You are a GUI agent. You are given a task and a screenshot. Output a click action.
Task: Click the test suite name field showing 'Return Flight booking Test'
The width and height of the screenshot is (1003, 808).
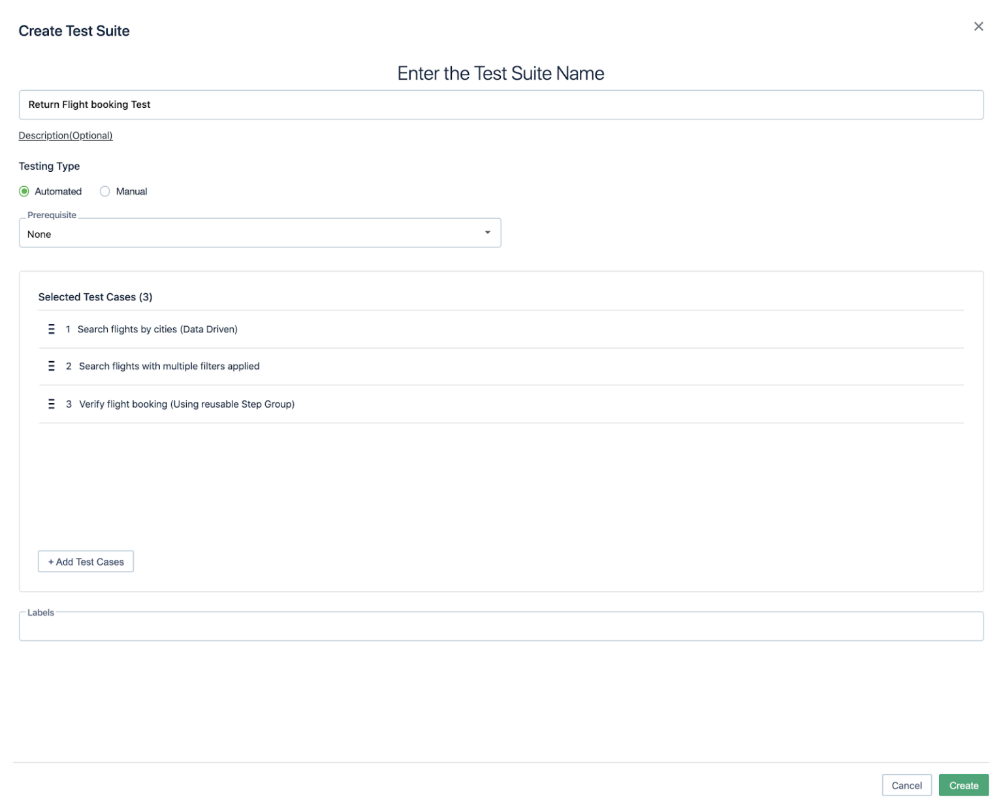pyautogui.click(x=501, y=105)
